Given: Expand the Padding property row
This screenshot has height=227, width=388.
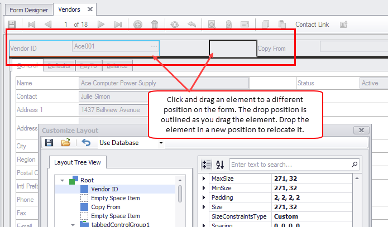Looking at the screenshot, I should click(203, 197).
